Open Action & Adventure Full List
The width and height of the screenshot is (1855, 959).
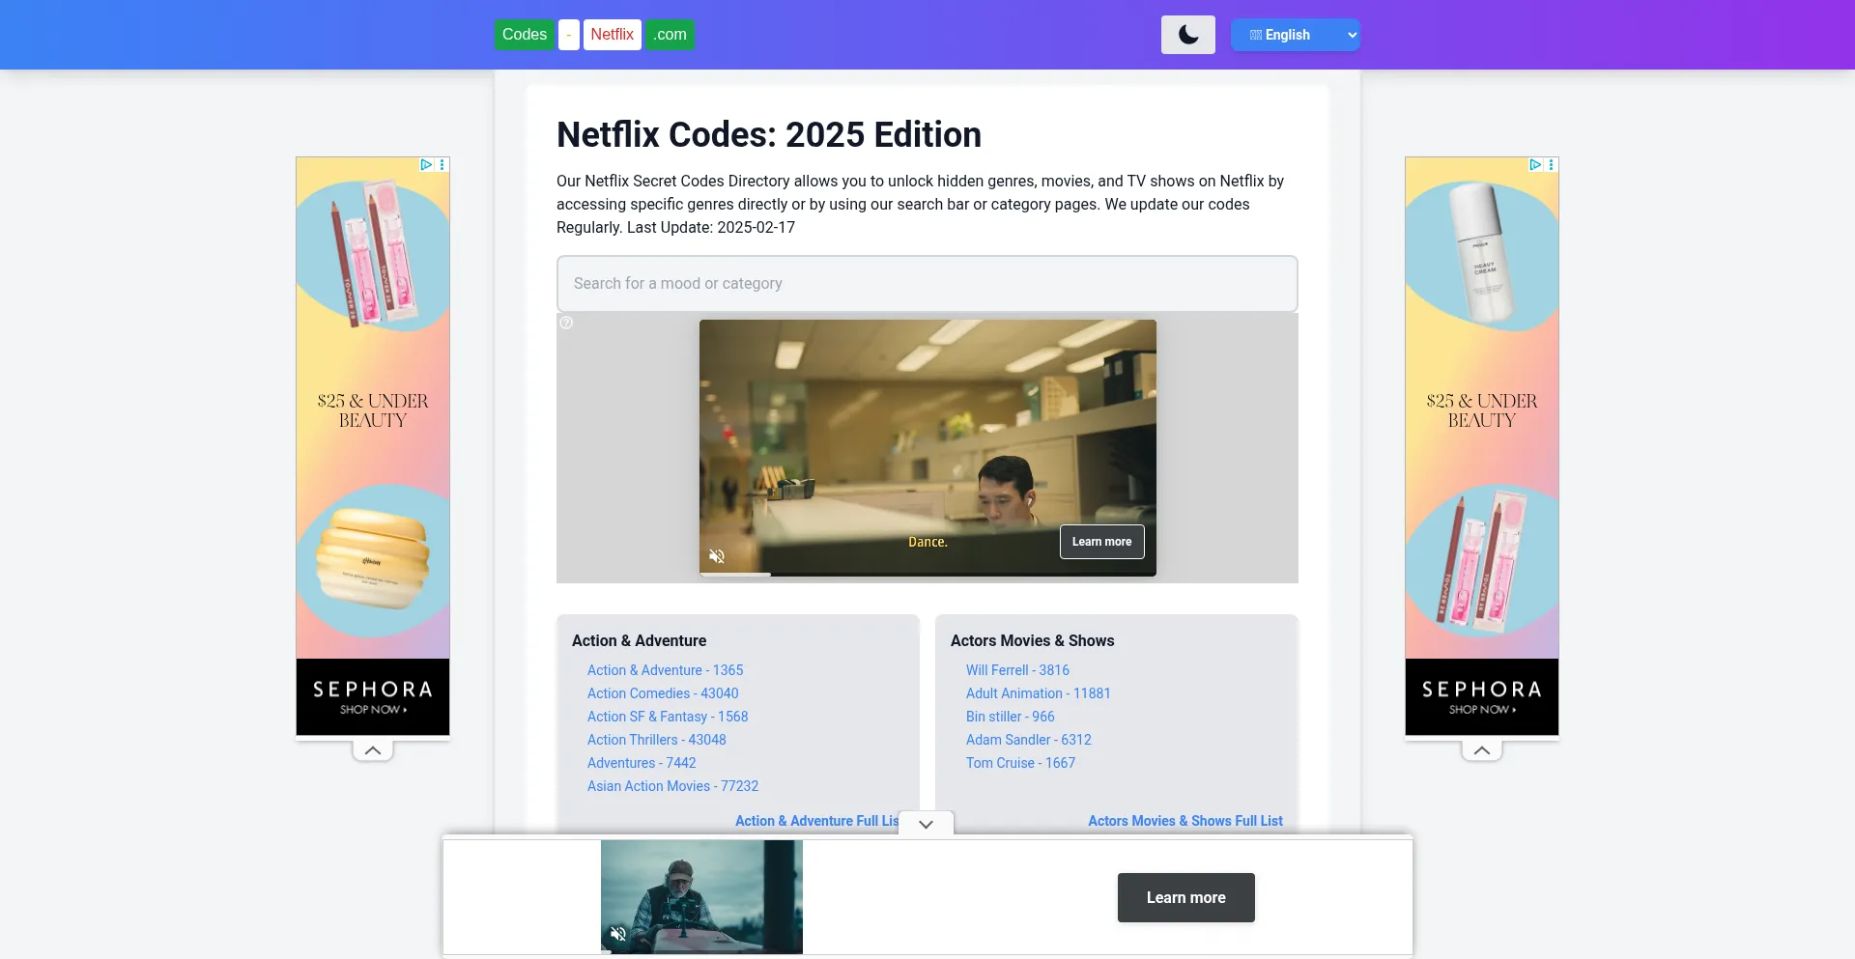(817, 821)
